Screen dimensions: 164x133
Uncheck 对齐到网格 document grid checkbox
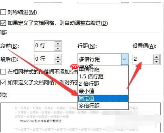pos(3,82)
